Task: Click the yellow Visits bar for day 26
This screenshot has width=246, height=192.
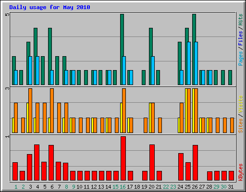Action: [x=193, y=110]
